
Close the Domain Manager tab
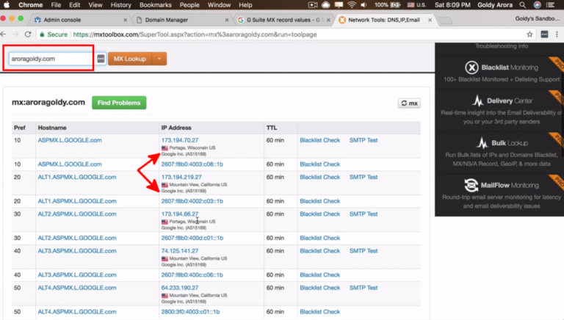tap(227, 20)
